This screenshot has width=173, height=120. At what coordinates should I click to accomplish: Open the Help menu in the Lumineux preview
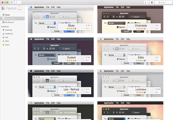pyautogui.click(x=128, y=71)
